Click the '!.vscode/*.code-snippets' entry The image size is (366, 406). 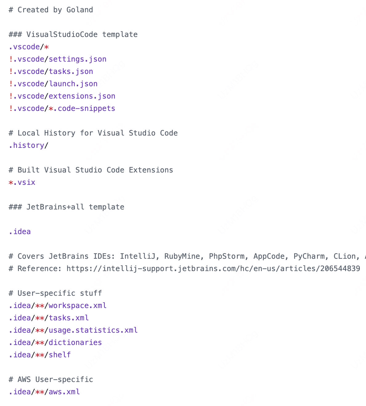[x=62, y=108]
